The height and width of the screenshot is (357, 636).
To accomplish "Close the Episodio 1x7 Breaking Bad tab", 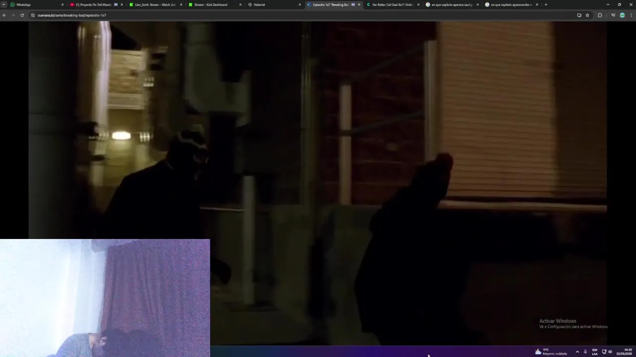I will 359,4.
